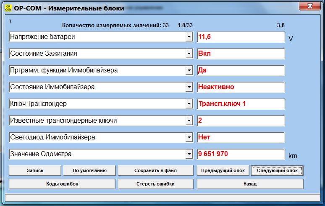Click the V unit label

[291, 39]
